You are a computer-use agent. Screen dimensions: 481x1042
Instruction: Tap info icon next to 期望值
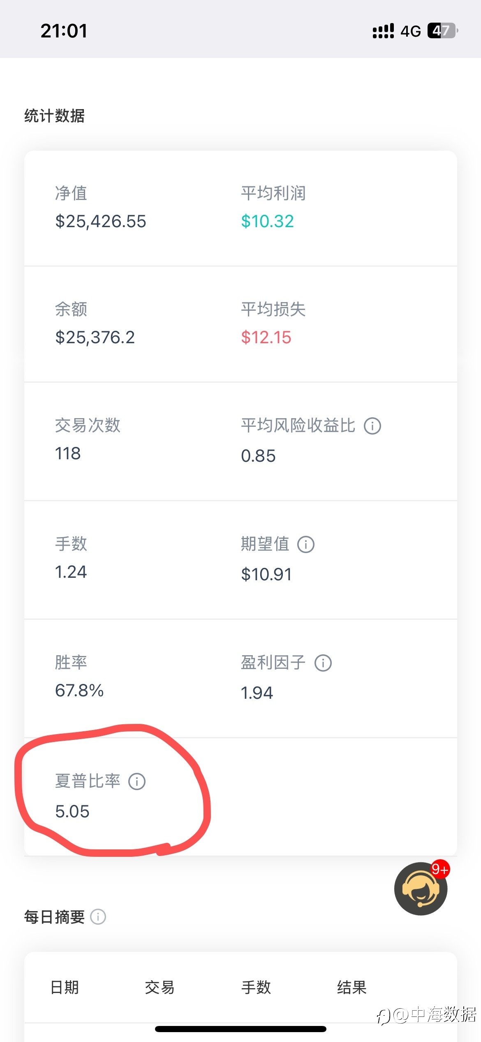306,544
